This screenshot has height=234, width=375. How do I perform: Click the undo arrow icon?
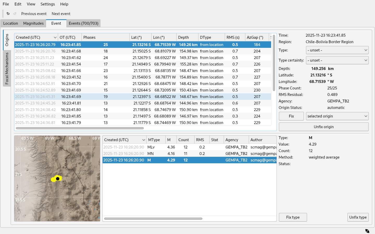click(8, 14)
